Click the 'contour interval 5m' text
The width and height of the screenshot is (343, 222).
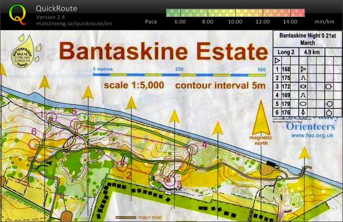pyautogui.click(x=220, y=85)
